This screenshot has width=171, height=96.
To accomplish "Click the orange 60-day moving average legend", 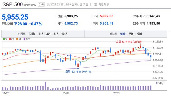I will tap(19, 39).
